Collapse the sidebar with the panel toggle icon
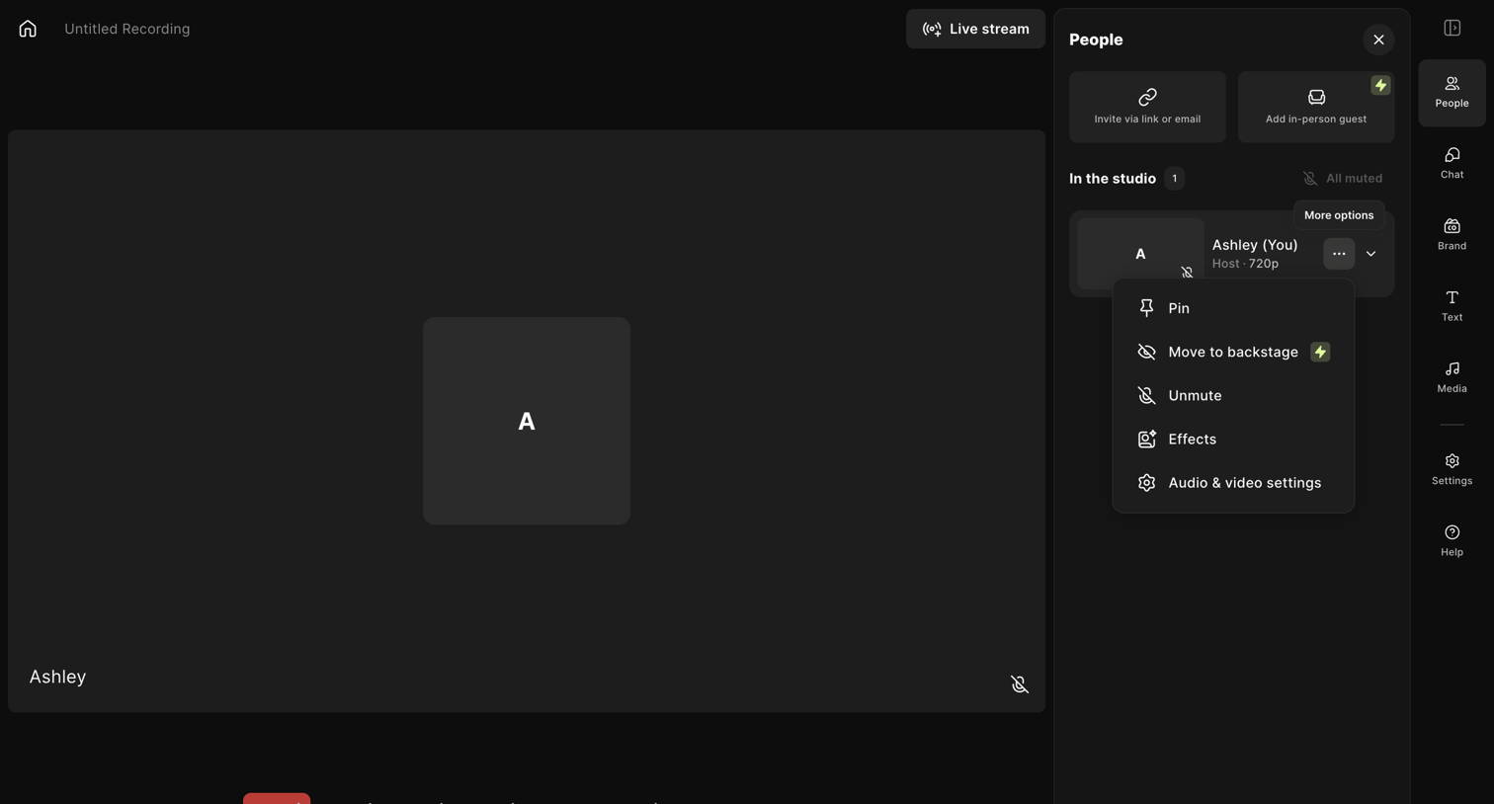The image size is (1494, 804). [1452, 28]
